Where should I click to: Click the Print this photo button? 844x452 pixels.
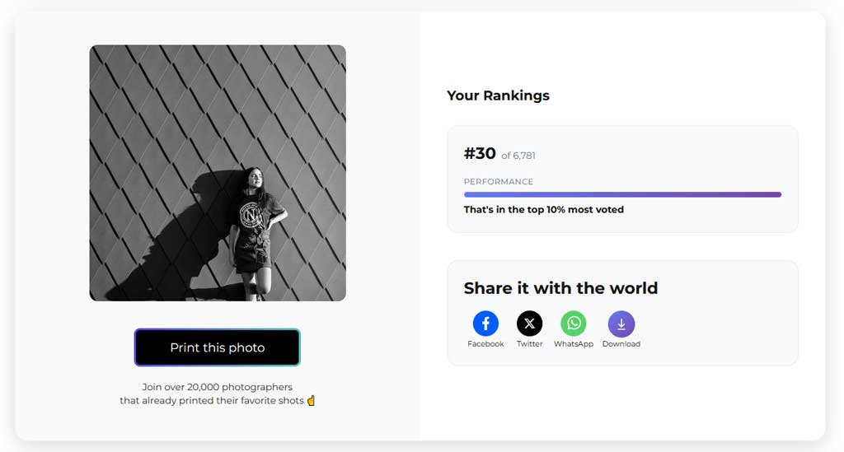tap(218, 347)
